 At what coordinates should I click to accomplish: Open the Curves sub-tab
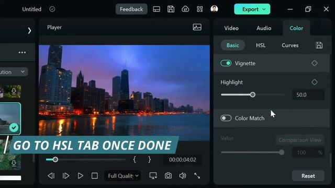coord(290,45)
